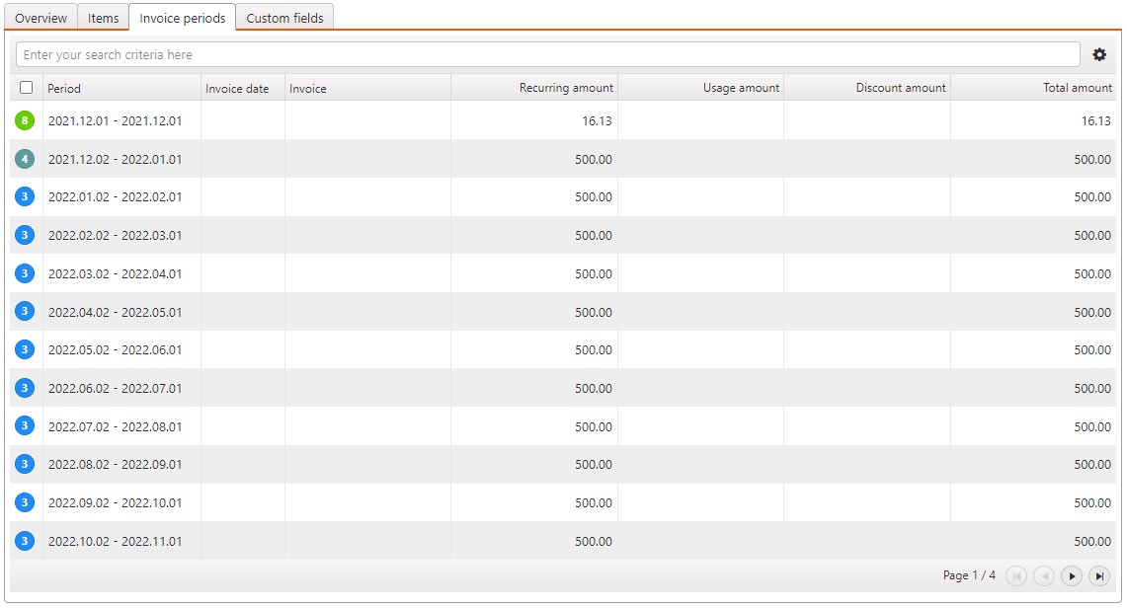This screenshot has height=608, width=1127.
Task: Sort by the Period column header
Action: click(65, 88)
